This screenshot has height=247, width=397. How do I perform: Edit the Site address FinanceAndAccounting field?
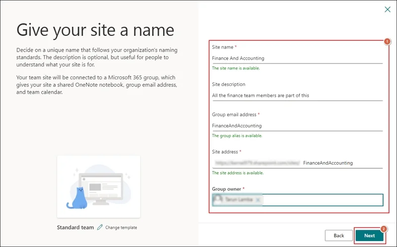[342, 163]
